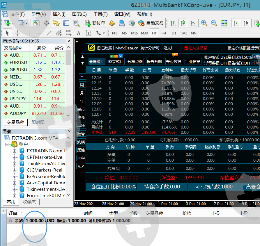The image size is (260, 246).
Task: Select the cursor arrow tool
Action: (x=7, y=33)
